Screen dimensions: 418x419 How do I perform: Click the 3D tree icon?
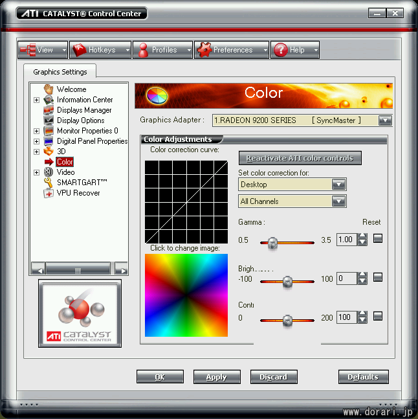[x=49, y=152]
